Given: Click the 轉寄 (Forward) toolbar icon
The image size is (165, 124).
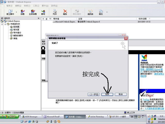Looking at the screenshot, I should pyautogui.click(x=43, y=12).
